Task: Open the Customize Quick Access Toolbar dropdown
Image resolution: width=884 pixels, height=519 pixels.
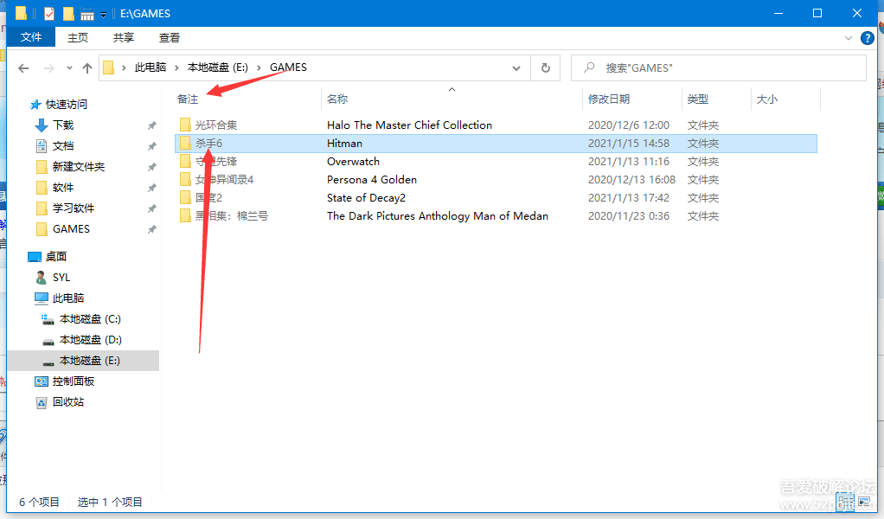Action: click(103, 15)
